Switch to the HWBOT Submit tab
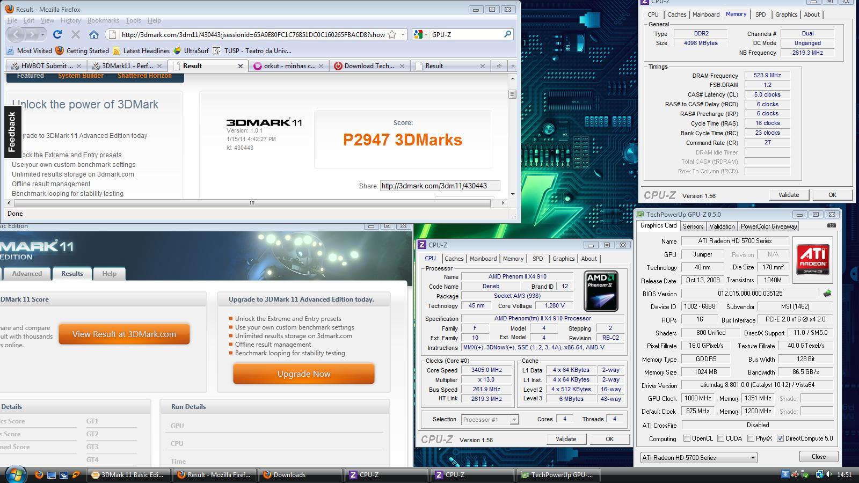This screenshot has height=483, width=859. pyautogui.click(x=46, y=66)
